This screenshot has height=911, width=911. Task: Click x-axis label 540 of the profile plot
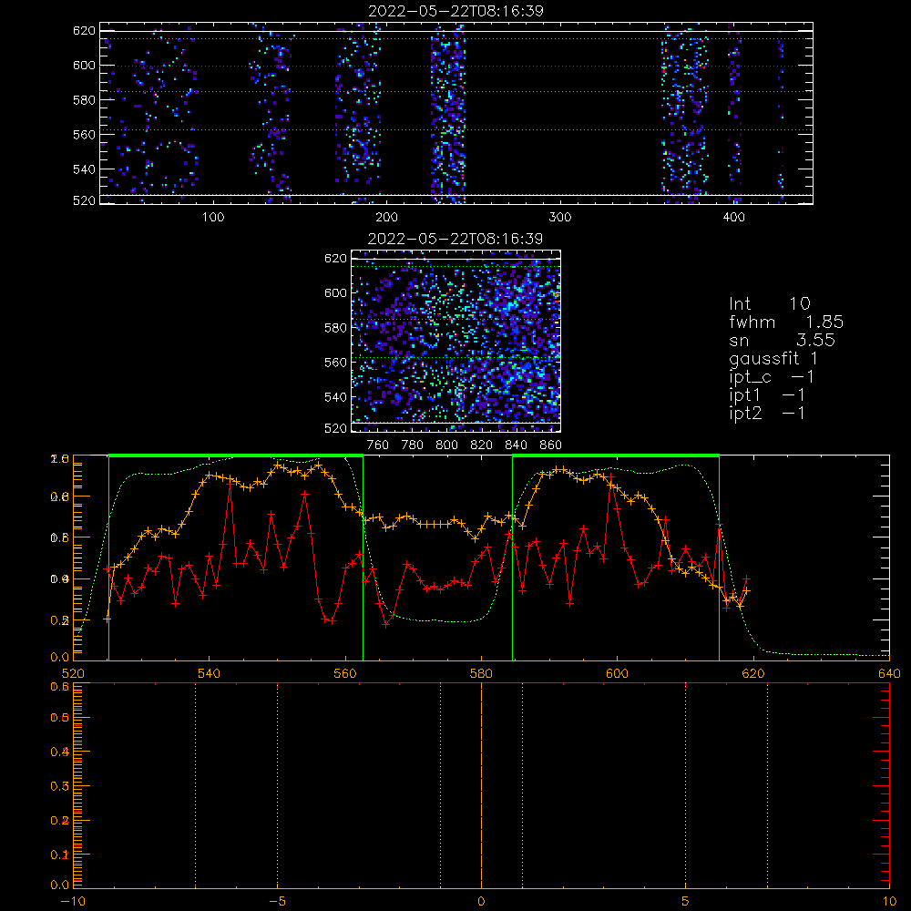210,673
